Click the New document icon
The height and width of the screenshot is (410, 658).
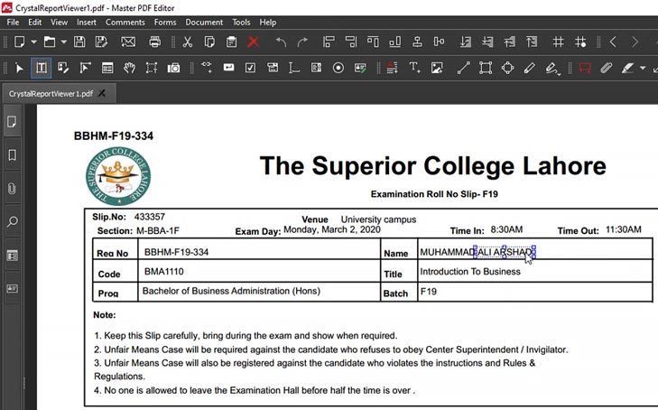[x=19, y=42]
